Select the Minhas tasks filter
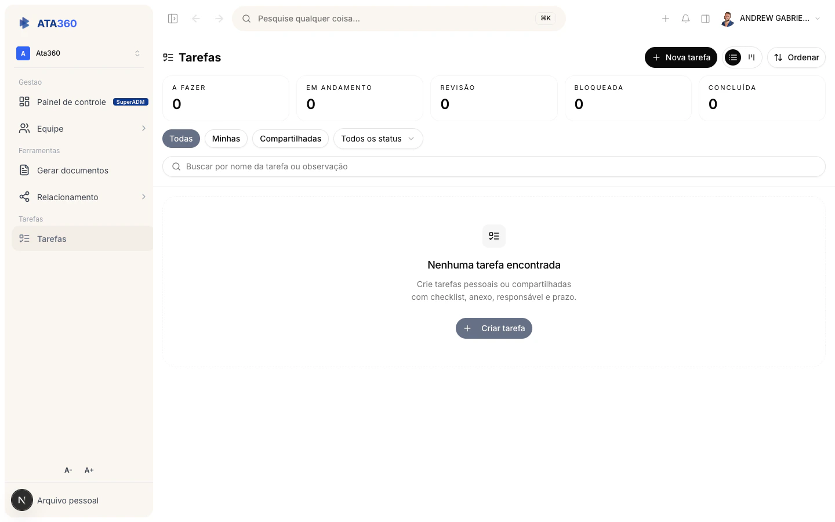 point(226,139)
